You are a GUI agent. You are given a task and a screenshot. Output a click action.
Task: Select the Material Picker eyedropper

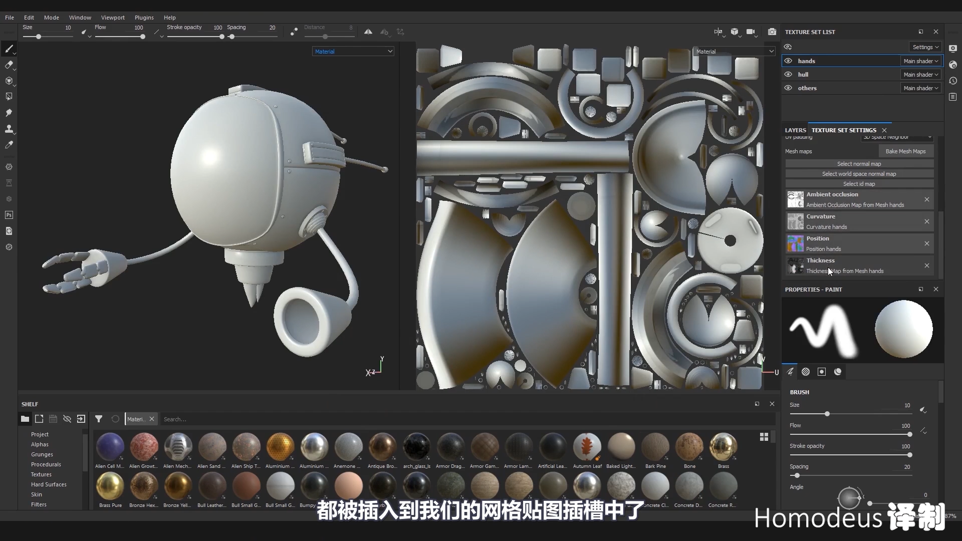[x=9, y=145]
